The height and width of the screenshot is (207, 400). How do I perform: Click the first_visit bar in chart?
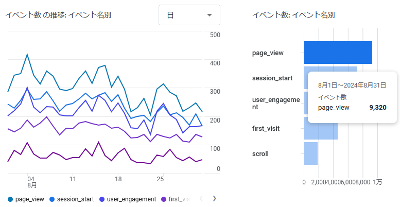[321, 128]
